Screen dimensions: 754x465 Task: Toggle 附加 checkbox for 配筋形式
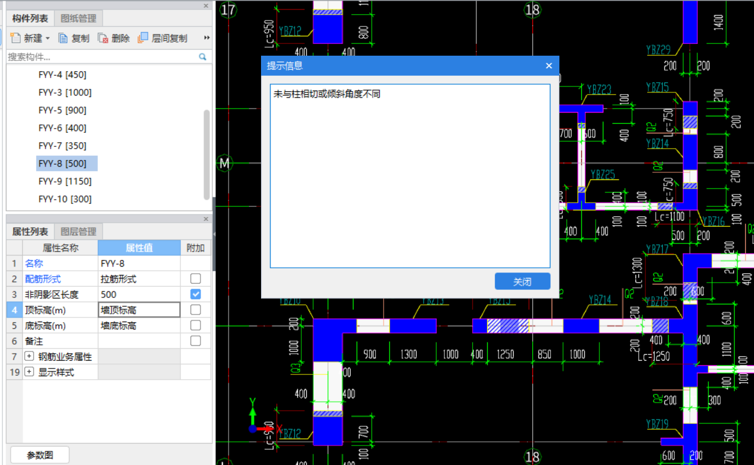pyautogui.click(x=196, y=278)
